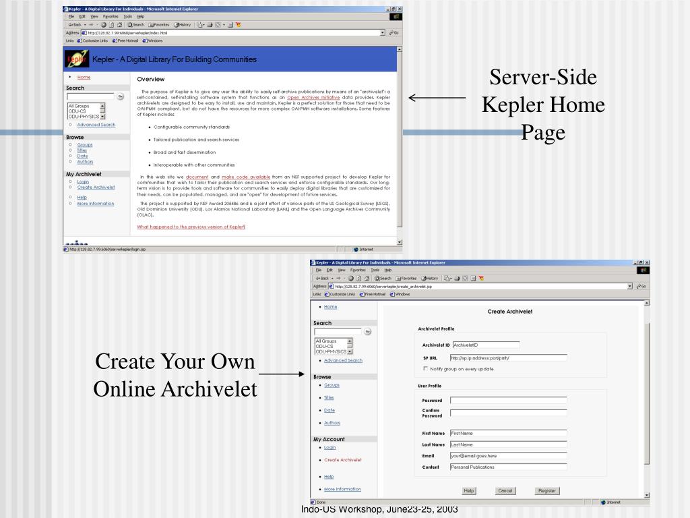Viewport: 690px width, 518px height.
Task: Click Email input field on the form
Action: click(x=508, y=456)
